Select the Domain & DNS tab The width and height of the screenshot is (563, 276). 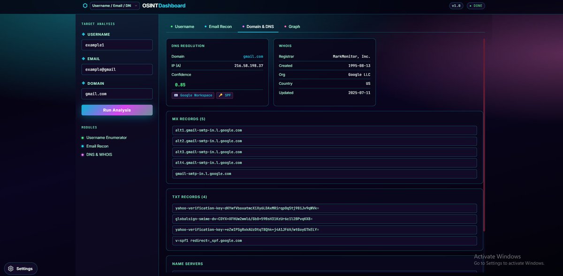pos(258,27)
